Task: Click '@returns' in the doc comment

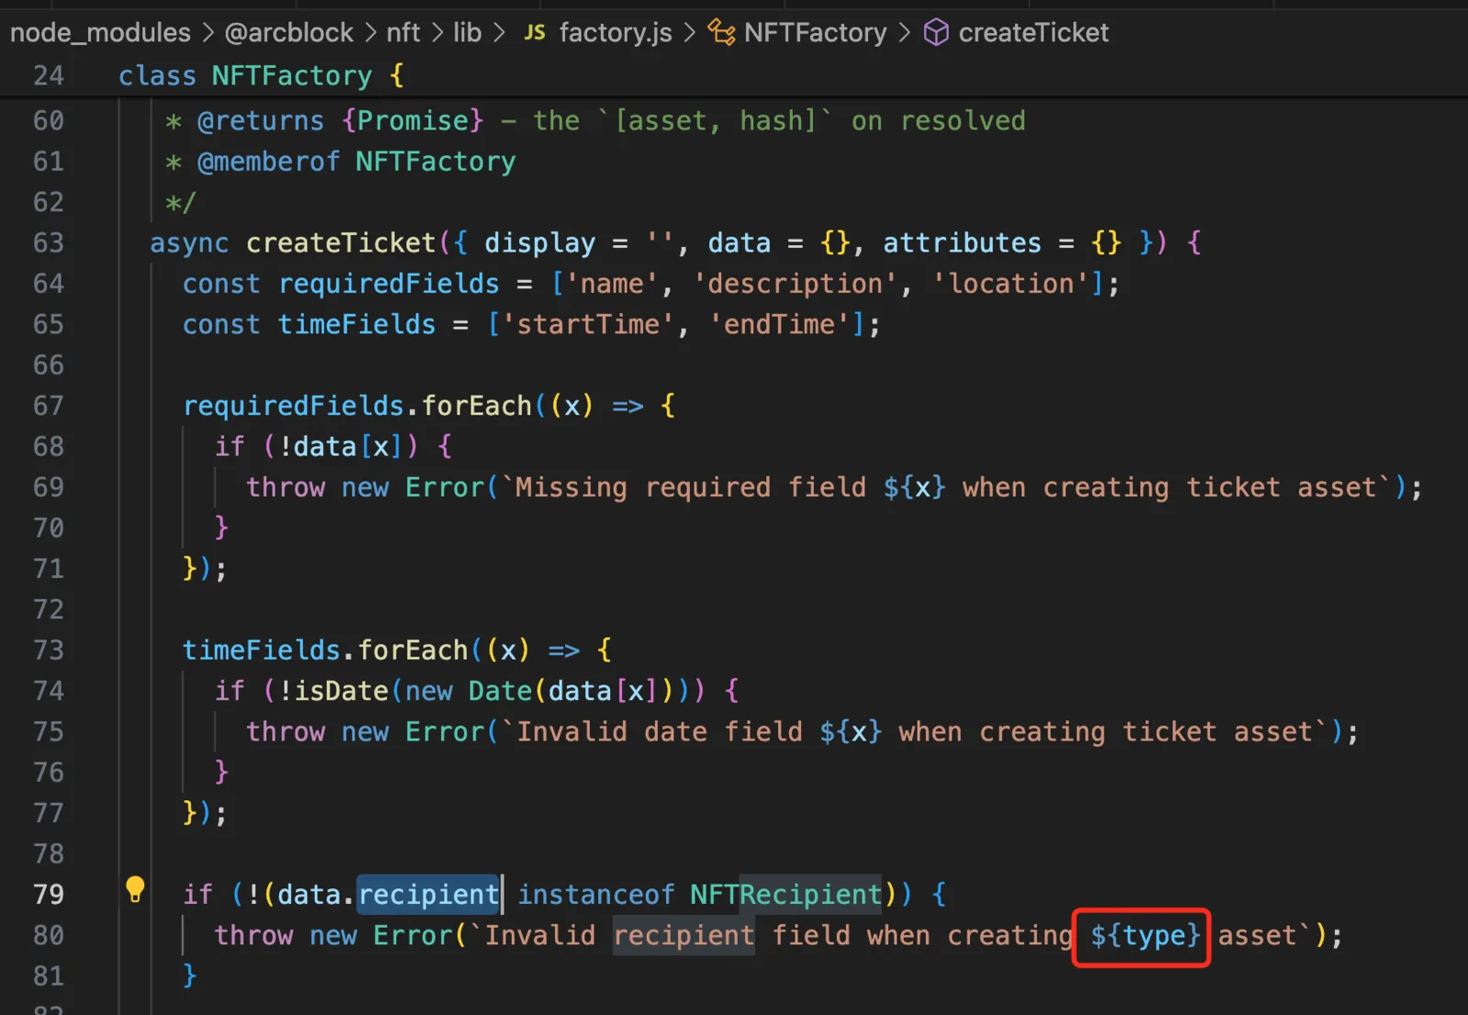Action: coord(261,121)
